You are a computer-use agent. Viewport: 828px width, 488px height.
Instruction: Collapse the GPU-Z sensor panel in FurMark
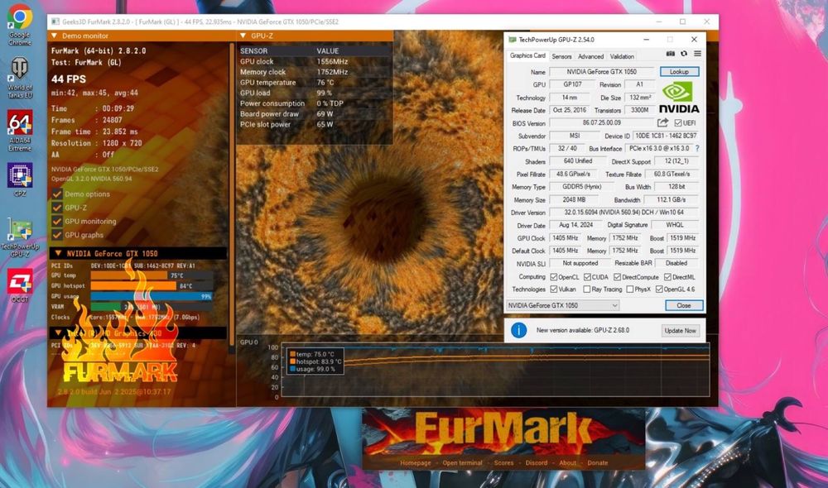point(243,36)
